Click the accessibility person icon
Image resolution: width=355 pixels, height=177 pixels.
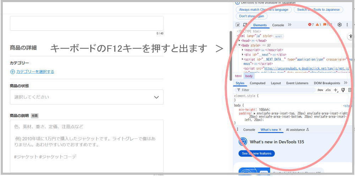point(351,36)
